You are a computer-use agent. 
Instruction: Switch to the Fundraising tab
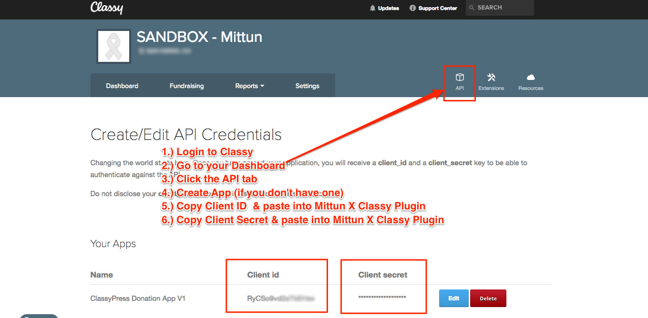[x=186, y=86]
